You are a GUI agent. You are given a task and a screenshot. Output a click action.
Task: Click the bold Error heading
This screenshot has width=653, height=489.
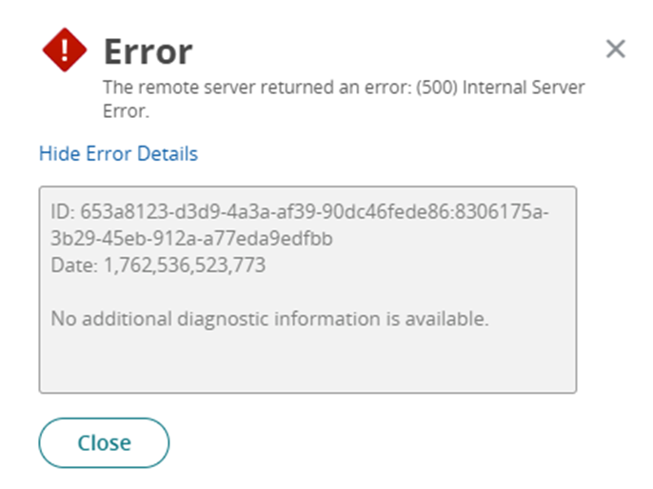(x=148, y=50)
